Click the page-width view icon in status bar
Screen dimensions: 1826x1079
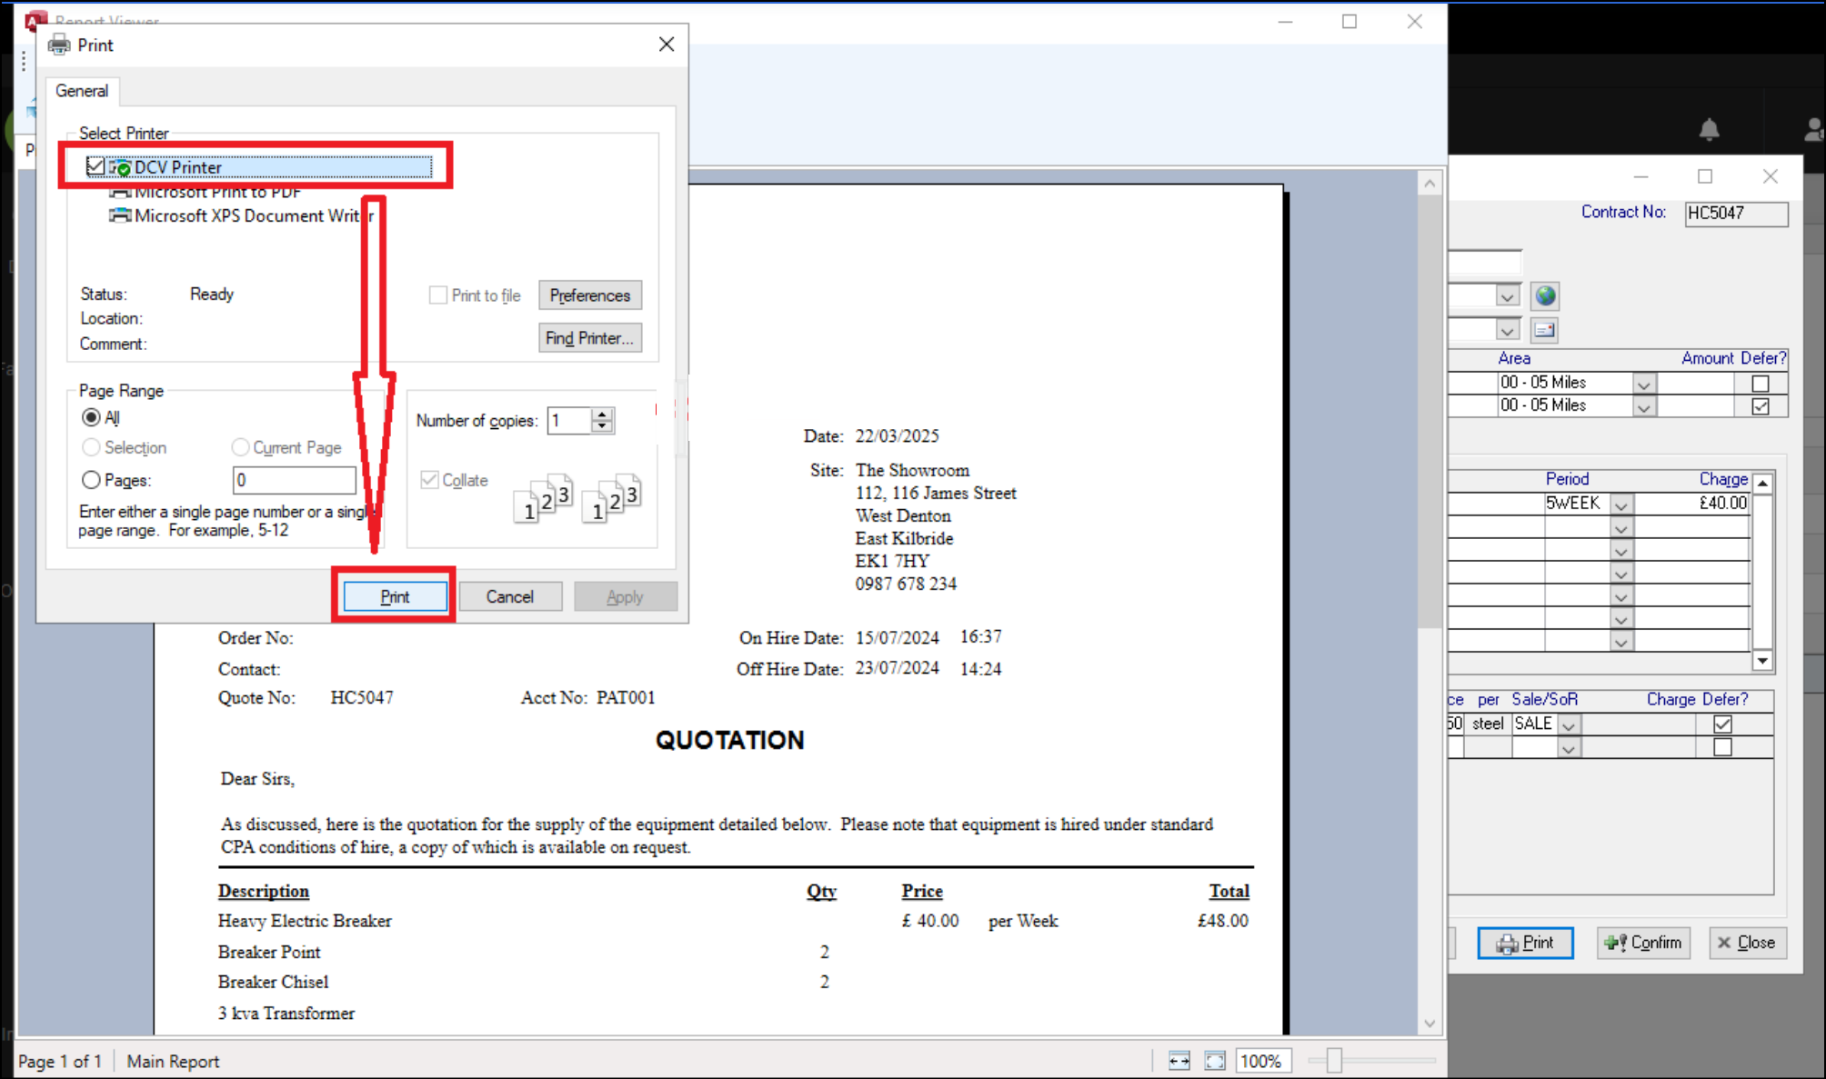[x=1178, y=1061]
